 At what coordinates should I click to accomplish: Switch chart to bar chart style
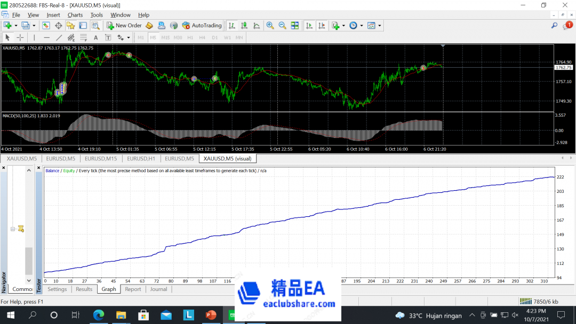coord(232,26)
